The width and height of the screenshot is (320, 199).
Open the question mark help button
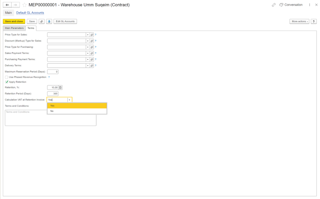(x=314, y=21)
